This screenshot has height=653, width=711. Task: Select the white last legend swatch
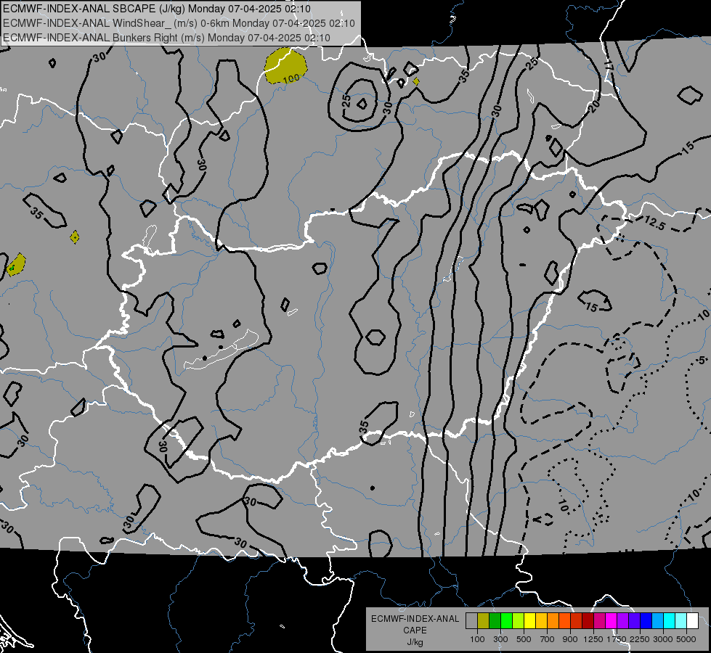point(692,621)
